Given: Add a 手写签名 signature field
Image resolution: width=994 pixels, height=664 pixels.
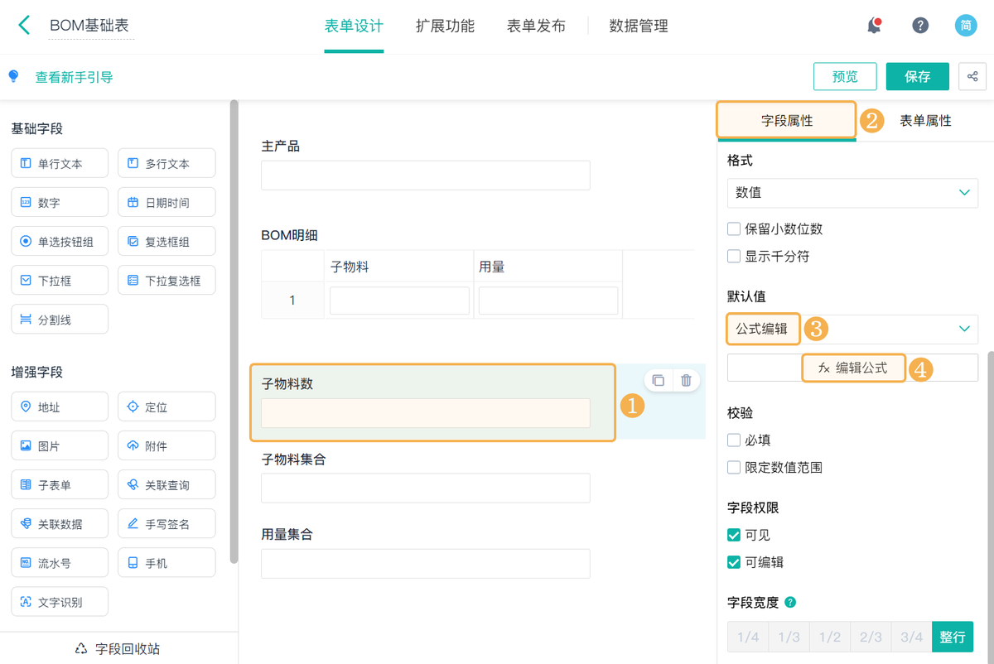Looking at the screenshot, I should [166, 523].
